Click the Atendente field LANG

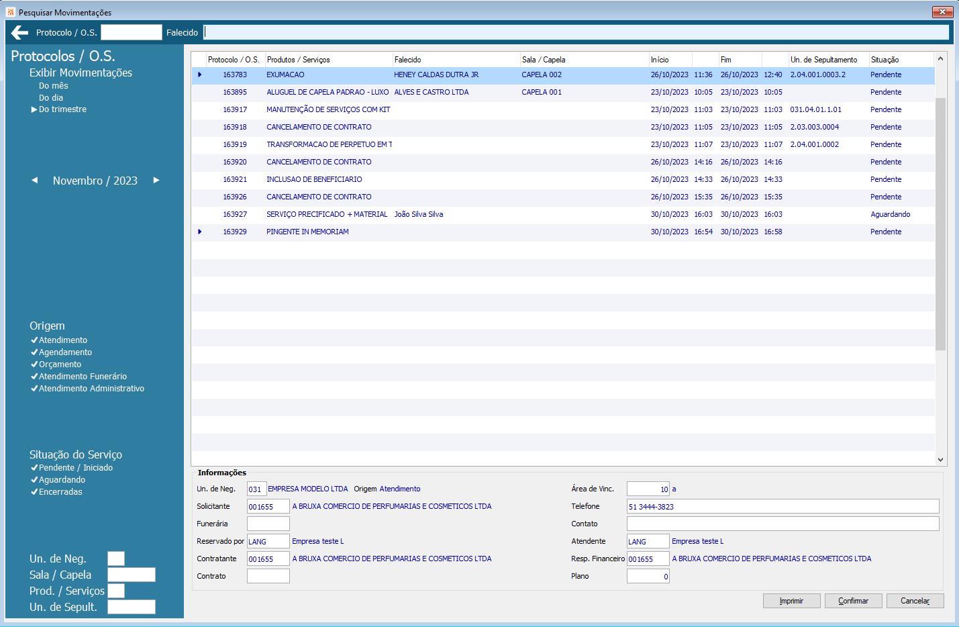(648, 541)
